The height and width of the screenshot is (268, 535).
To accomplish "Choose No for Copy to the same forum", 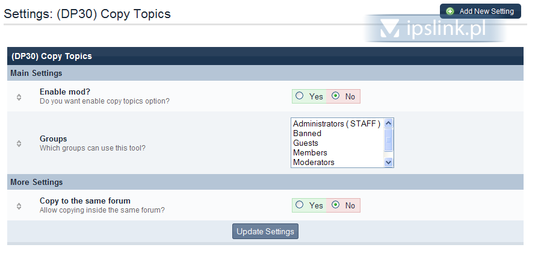I will coord(336,205).
